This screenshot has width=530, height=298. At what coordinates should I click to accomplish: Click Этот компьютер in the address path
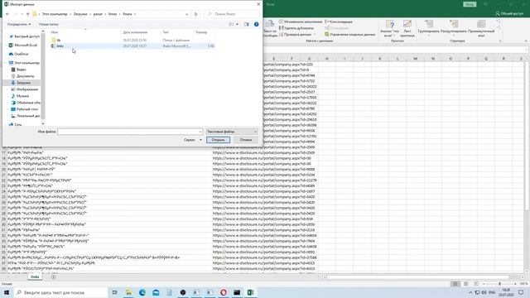[x=55, y=14]
